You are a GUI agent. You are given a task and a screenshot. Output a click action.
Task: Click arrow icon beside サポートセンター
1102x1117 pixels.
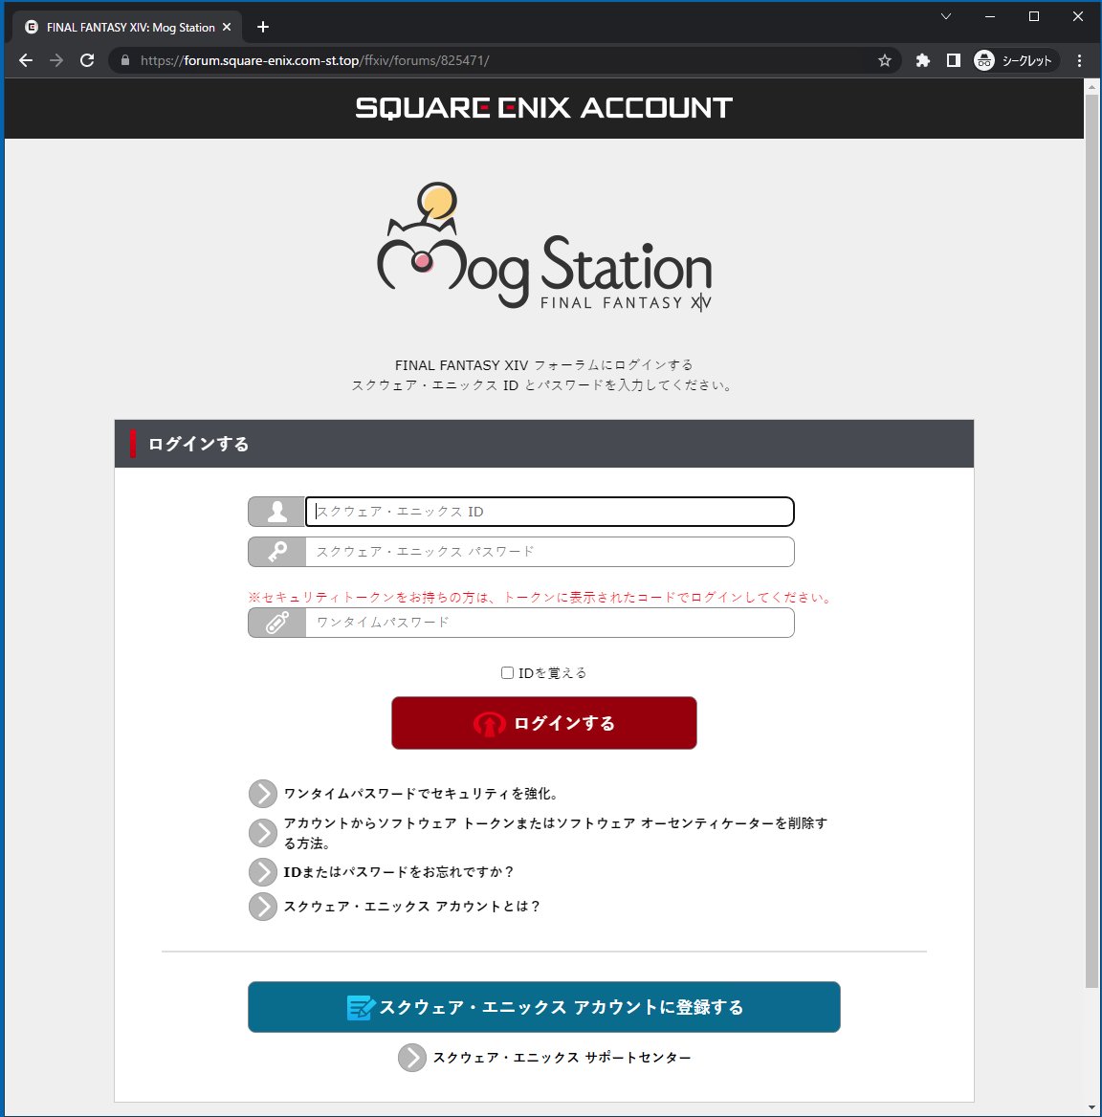tap(411, 1058)
